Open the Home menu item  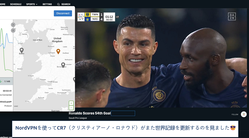[x=2, y=4]
